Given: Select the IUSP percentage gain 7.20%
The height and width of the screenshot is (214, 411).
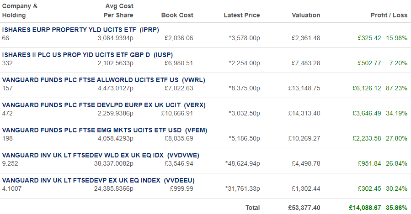Looking at the screenshot, I should (x=398, y=63).
